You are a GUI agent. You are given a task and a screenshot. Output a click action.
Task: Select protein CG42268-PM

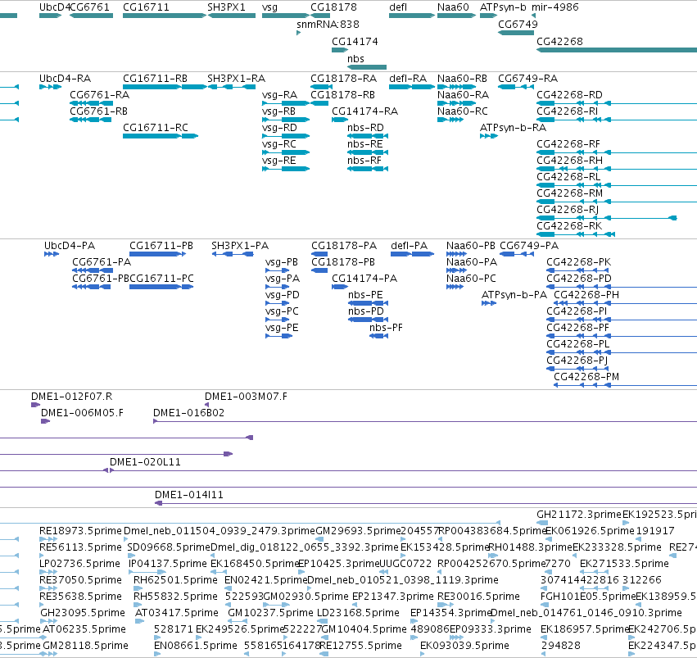pyautogui.click(x=586, y=377)
